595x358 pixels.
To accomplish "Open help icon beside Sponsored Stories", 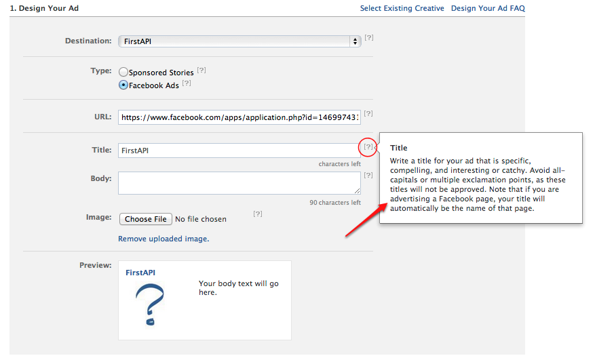I will coord(201,70).
